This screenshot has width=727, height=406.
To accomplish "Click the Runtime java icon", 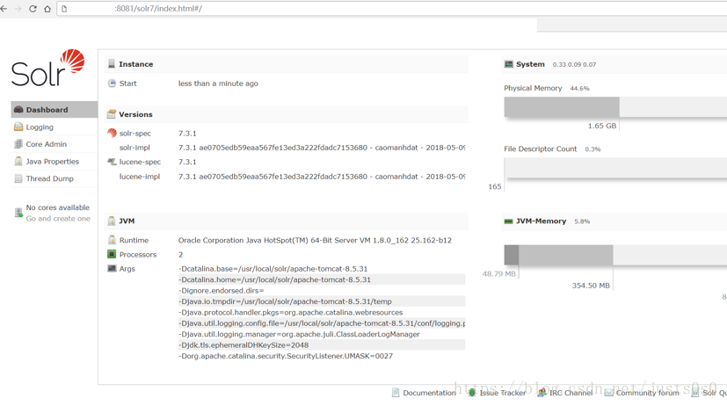I will 112,240.
